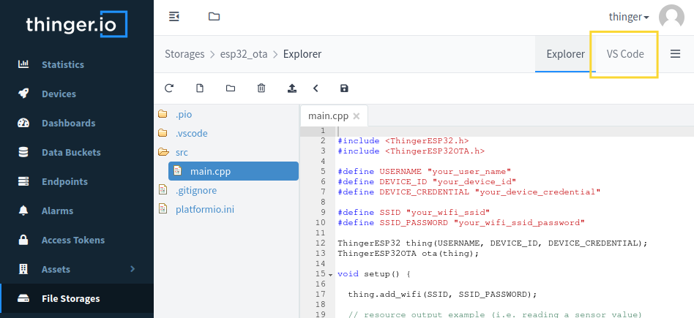Click the Statistics chart icon
The image size is (694, 318).
tap(23, 64)
